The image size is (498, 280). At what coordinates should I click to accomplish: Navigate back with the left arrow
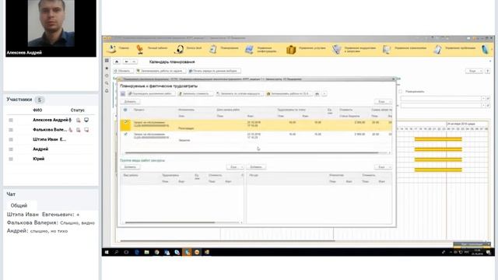coord(126,61)
